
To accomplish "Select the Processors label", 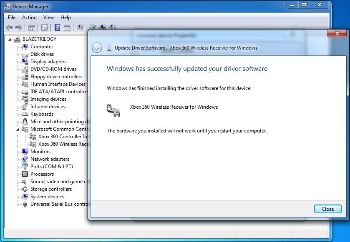I will (x=42, y=174).
